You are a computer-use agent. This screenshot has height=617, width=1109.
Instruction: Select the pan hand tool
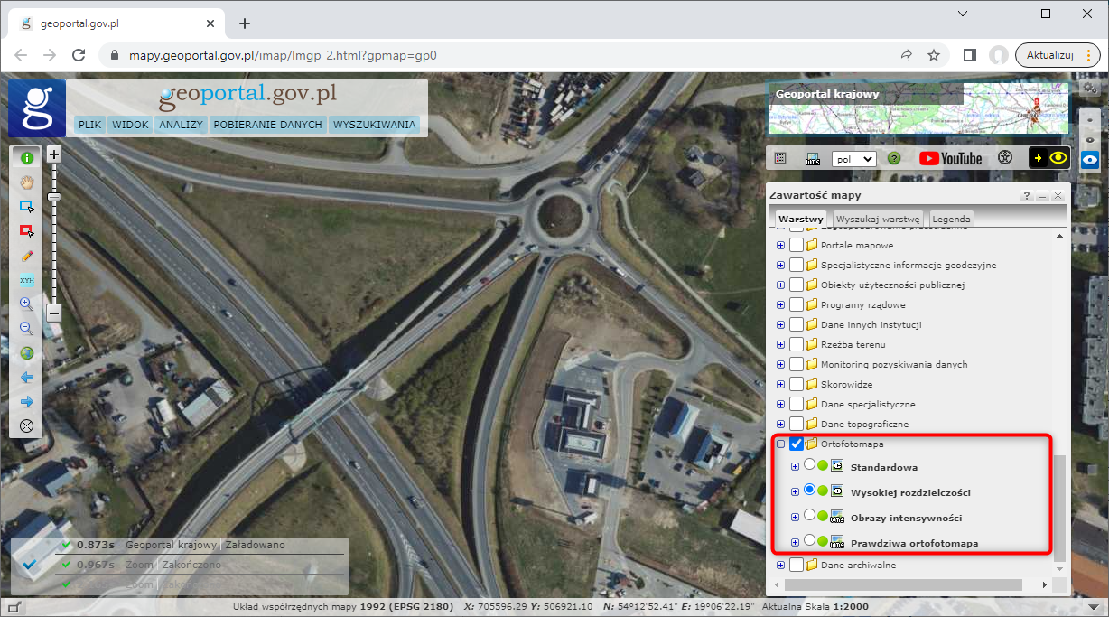coord(27,182)
